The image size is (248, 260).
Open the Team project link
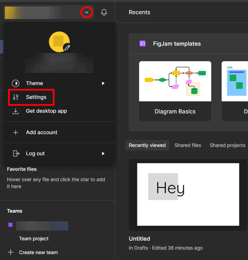[x=34, y=239]
